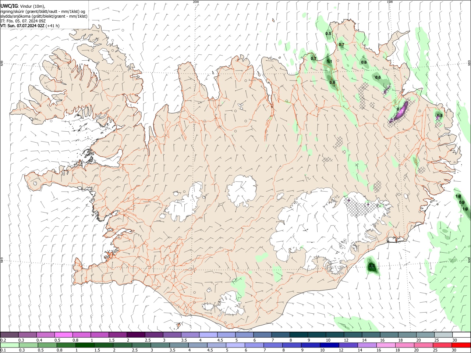Image resolution: width=471 pixels, height=353 pixels.
Task: Click the purple snow patch in the northeast
Action: point(400,112)
